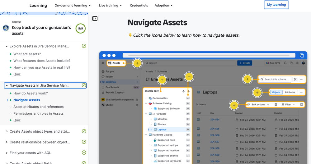Click the plus icon on the Schemas row
311x164 pixels.
click(137, 82)
